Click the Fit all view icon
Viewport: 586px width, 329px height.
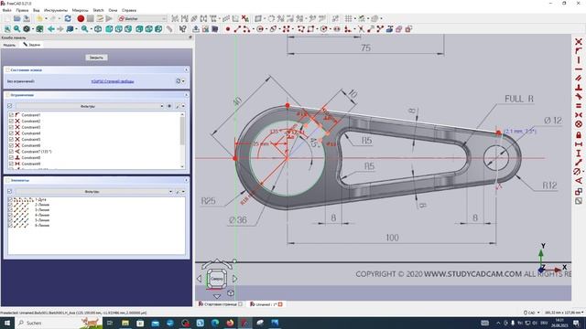click(7, 28)
